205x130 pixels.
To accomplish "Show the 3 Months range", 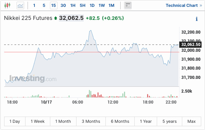I will click(91, 121).
